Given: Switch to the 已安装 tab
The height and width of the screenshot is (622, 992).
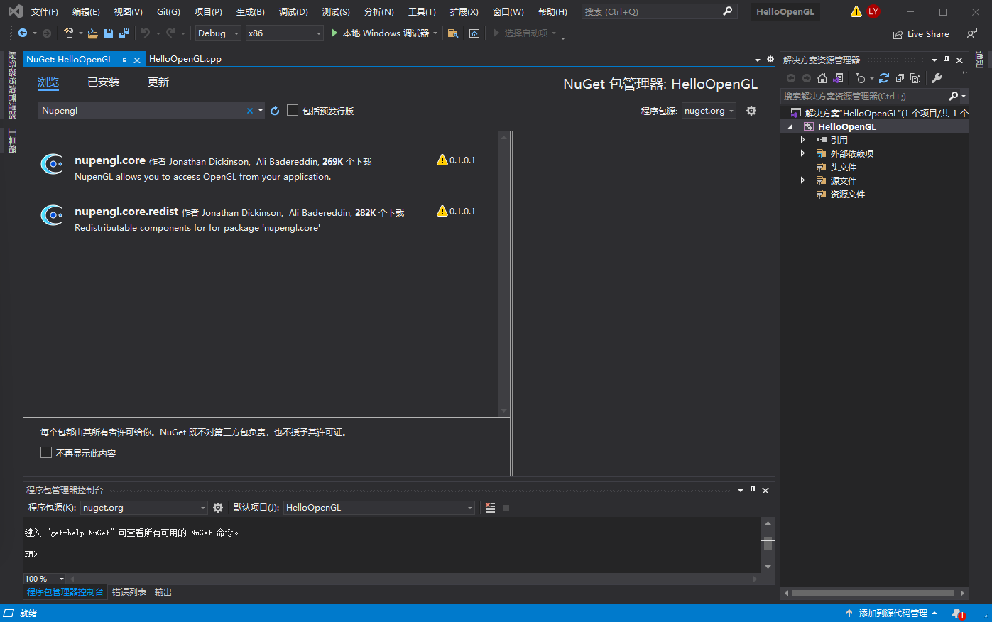Looking at the screenshot, I should pos(104,82).
